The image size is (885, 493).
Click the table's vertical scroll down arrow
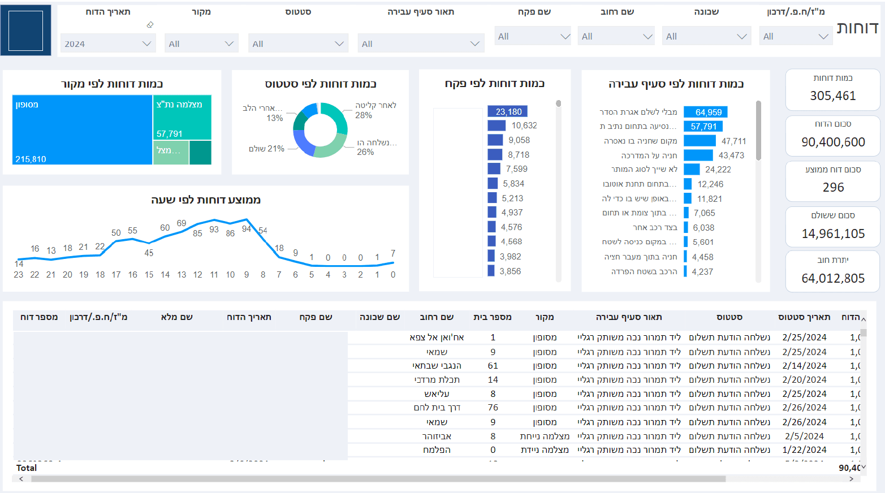864,467
